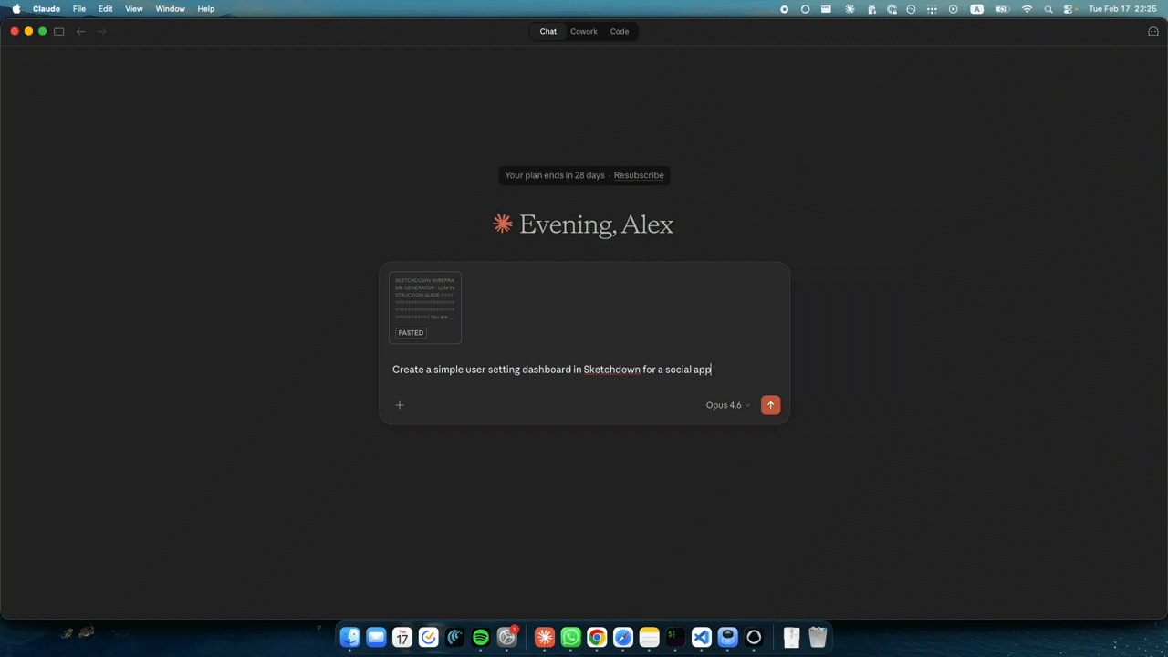Open the Window menu
The image size is (1168, 657).
coord(170,8)
